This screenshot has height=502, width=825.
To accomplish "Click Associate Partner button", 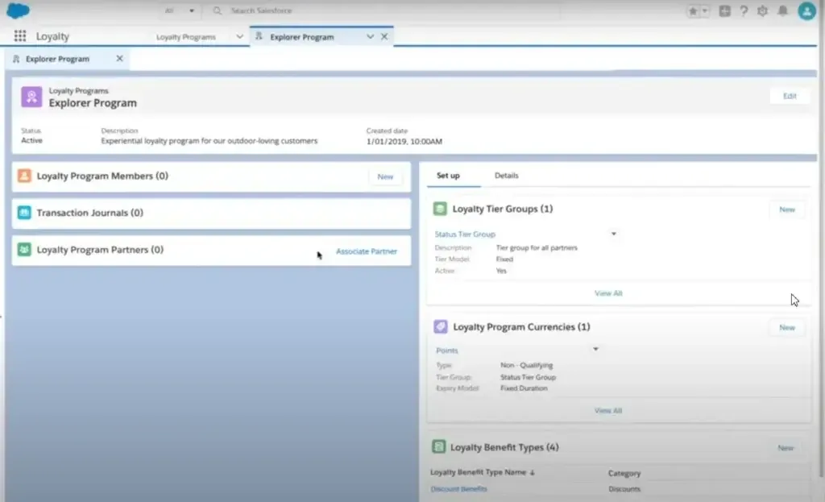I will coord(367,251).
